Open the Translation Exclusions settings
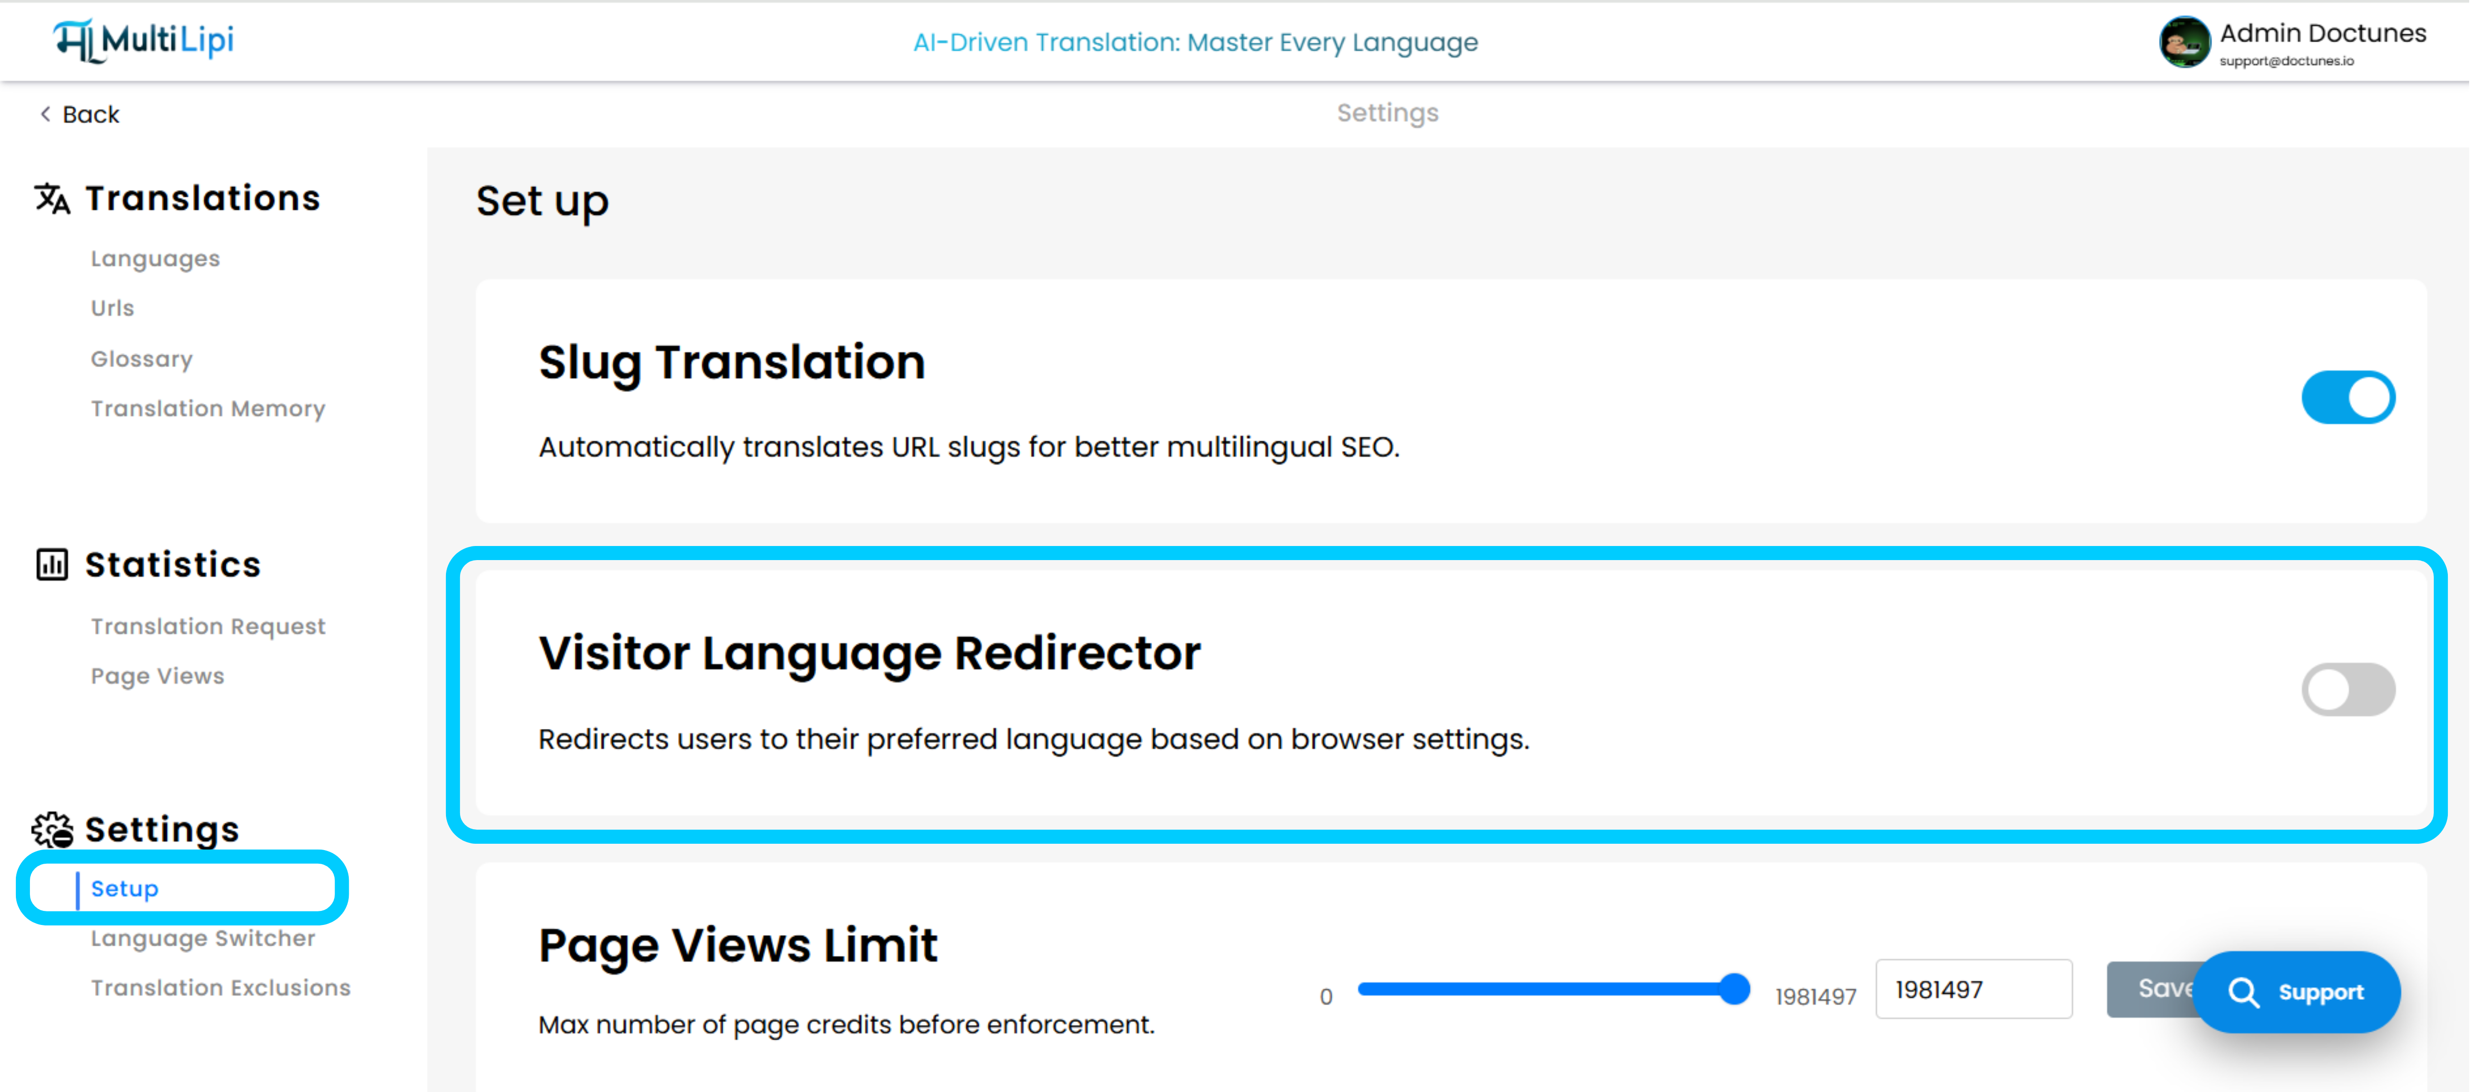This screenshot has width=2471, height=1092. click(221, 988)
